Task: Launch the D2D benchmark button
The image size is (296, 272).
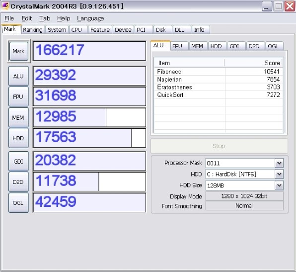Action: [18, 182]
